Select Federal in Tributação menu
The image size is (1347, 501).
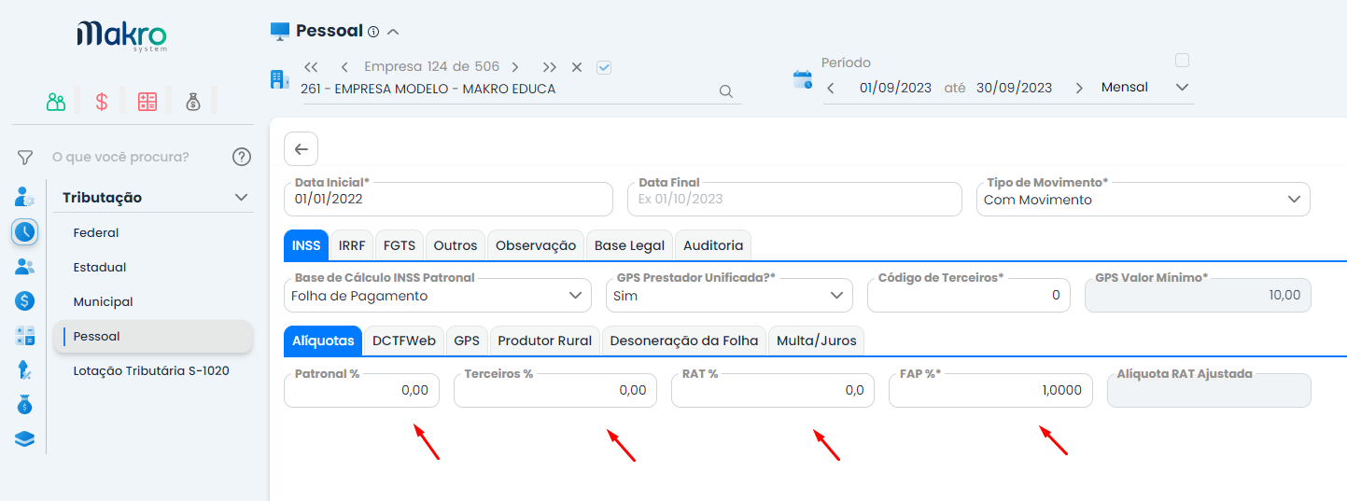[x=96, y=232]
